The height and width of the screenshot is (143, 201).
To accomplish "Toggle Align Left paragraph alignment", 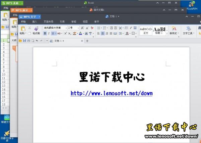I will (98, 34).
